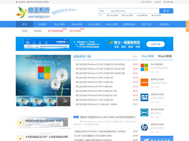Open the 戴尔笔记本系统 title link

tap(157, 109)
